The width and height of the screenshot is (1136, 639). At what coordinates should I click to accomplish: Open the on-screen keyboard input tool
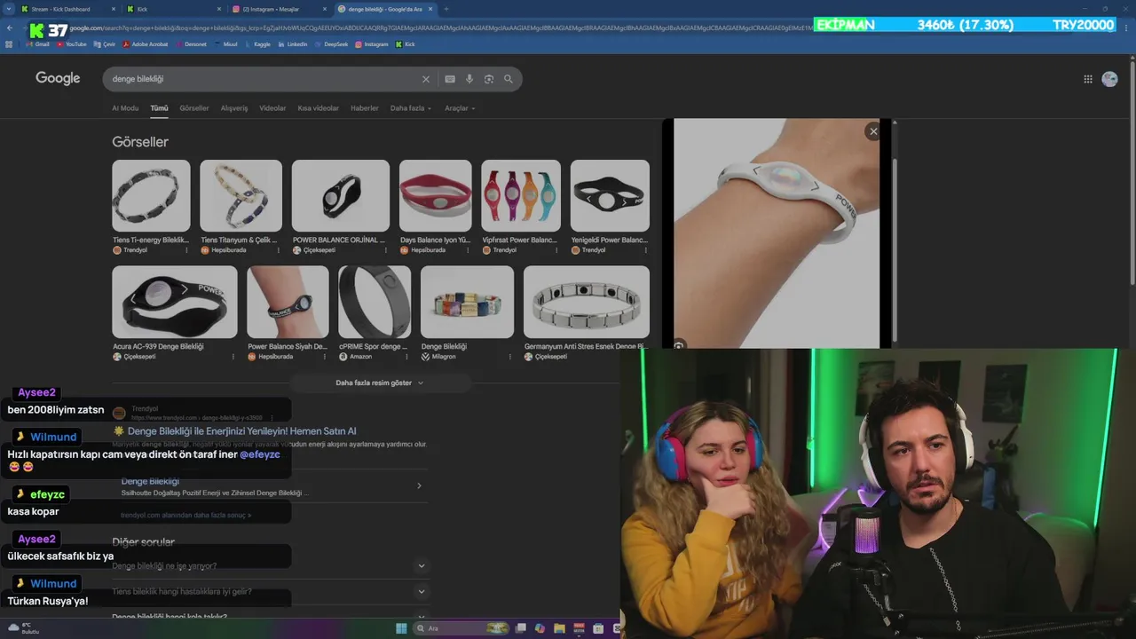450,79
